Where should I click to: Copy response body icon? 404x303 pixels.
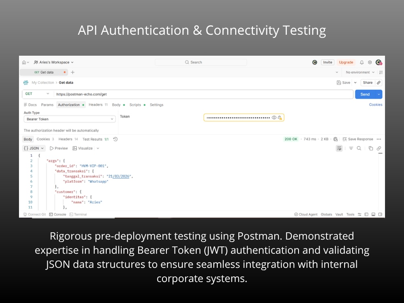click(371, 148)
